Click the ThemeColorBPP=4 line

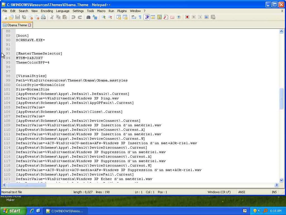[x=33, y=62]
